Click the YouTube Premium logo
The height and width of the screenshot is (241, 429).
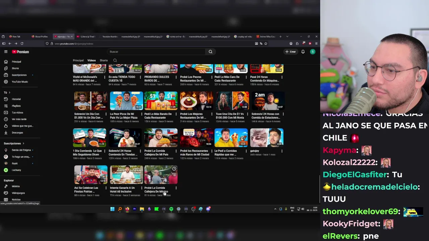20,52
